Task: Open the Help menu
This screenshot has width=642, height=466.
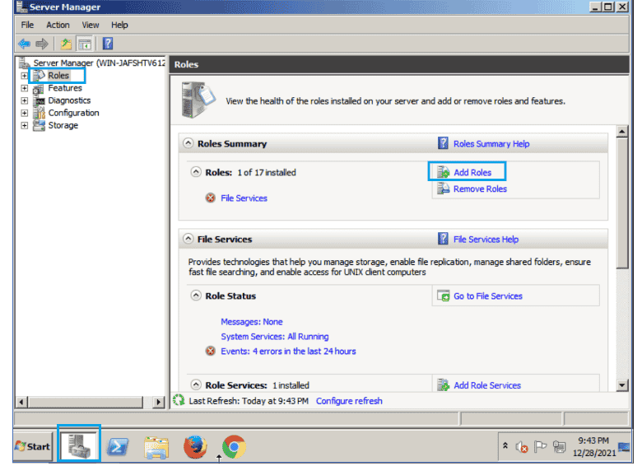Action: (119, 25)
